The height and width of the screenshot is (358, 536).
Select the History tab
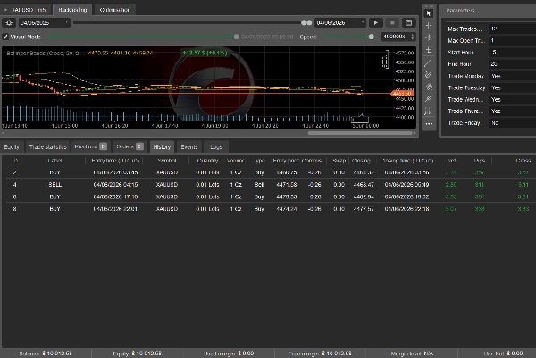coord(162,147)
